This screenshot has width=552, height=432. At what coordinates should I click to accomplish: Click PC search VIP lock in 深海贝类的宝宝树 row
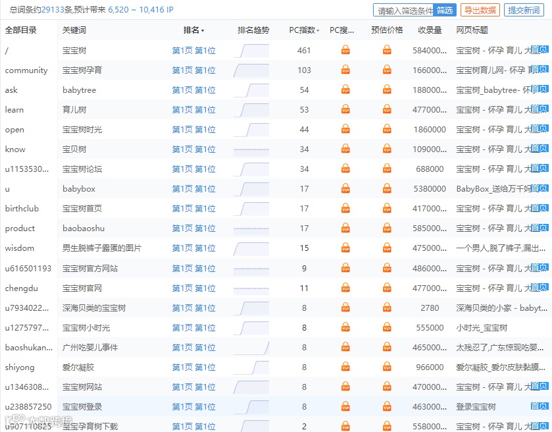click(345, 308)
